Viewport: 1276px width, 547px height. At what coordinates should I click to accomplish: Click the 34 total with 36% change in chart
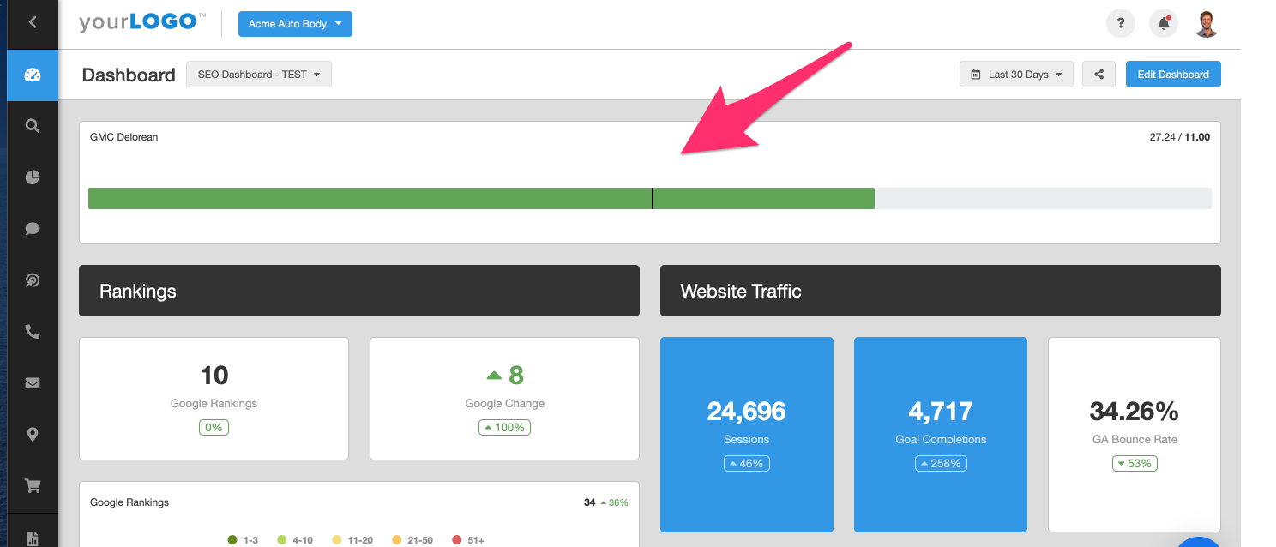coord(605,502)
